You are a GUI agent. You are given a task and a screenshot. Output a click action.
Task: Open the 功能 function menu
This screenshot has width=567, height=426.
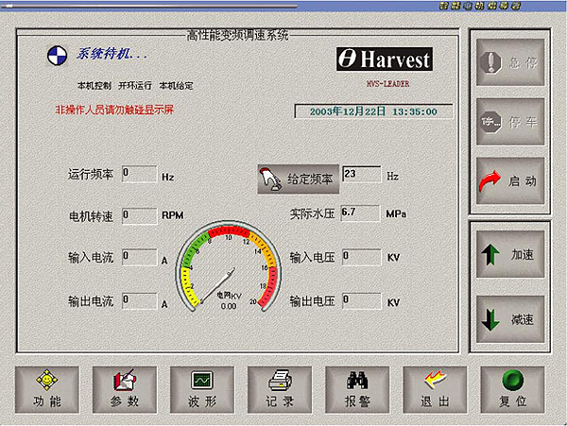[46, 389]
